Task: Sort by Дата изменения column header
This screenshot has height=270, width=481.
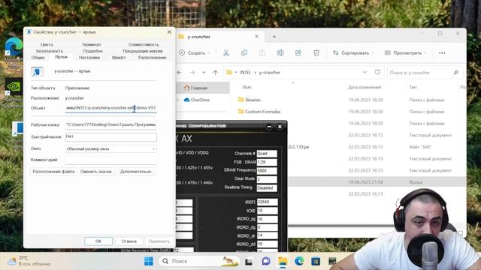Action: (x=365, y=87)
